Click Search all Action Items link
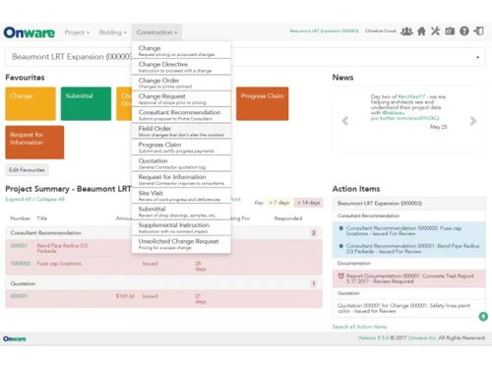The height and width of the screenshot is (369, 492). [x=359, y=327]
